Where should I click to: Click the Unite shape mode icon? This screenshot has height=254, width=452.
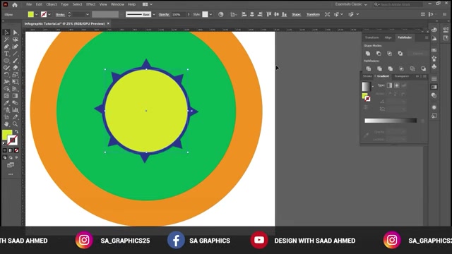tap(368, 54)
